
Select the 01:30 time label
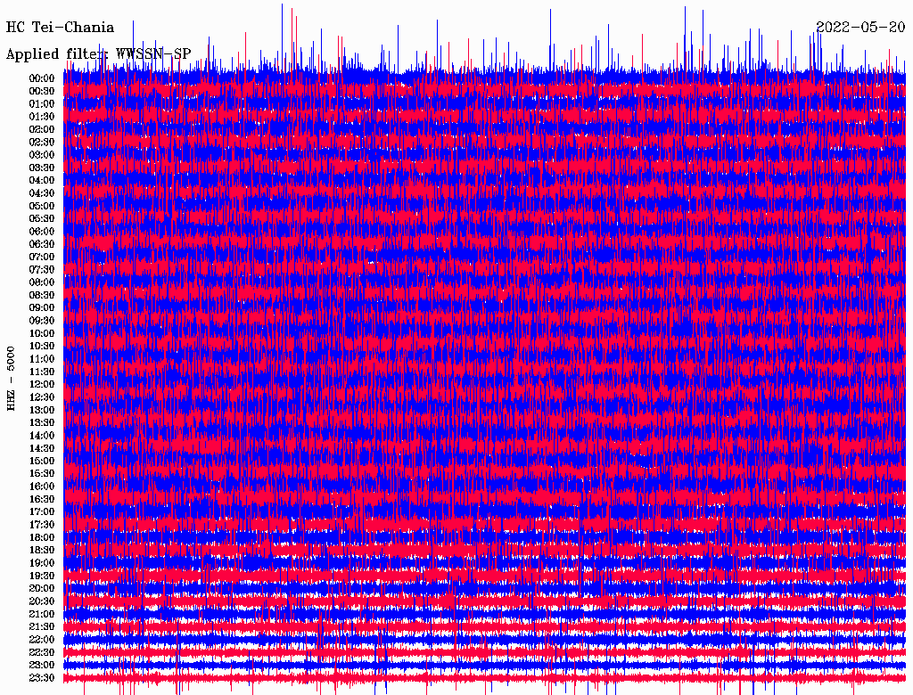click(42, 117)
